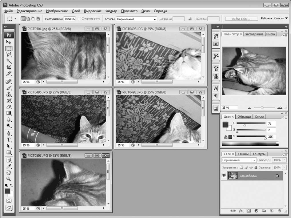
Task: Switch to the Каналы tab
Action: (x=243, y=154)
